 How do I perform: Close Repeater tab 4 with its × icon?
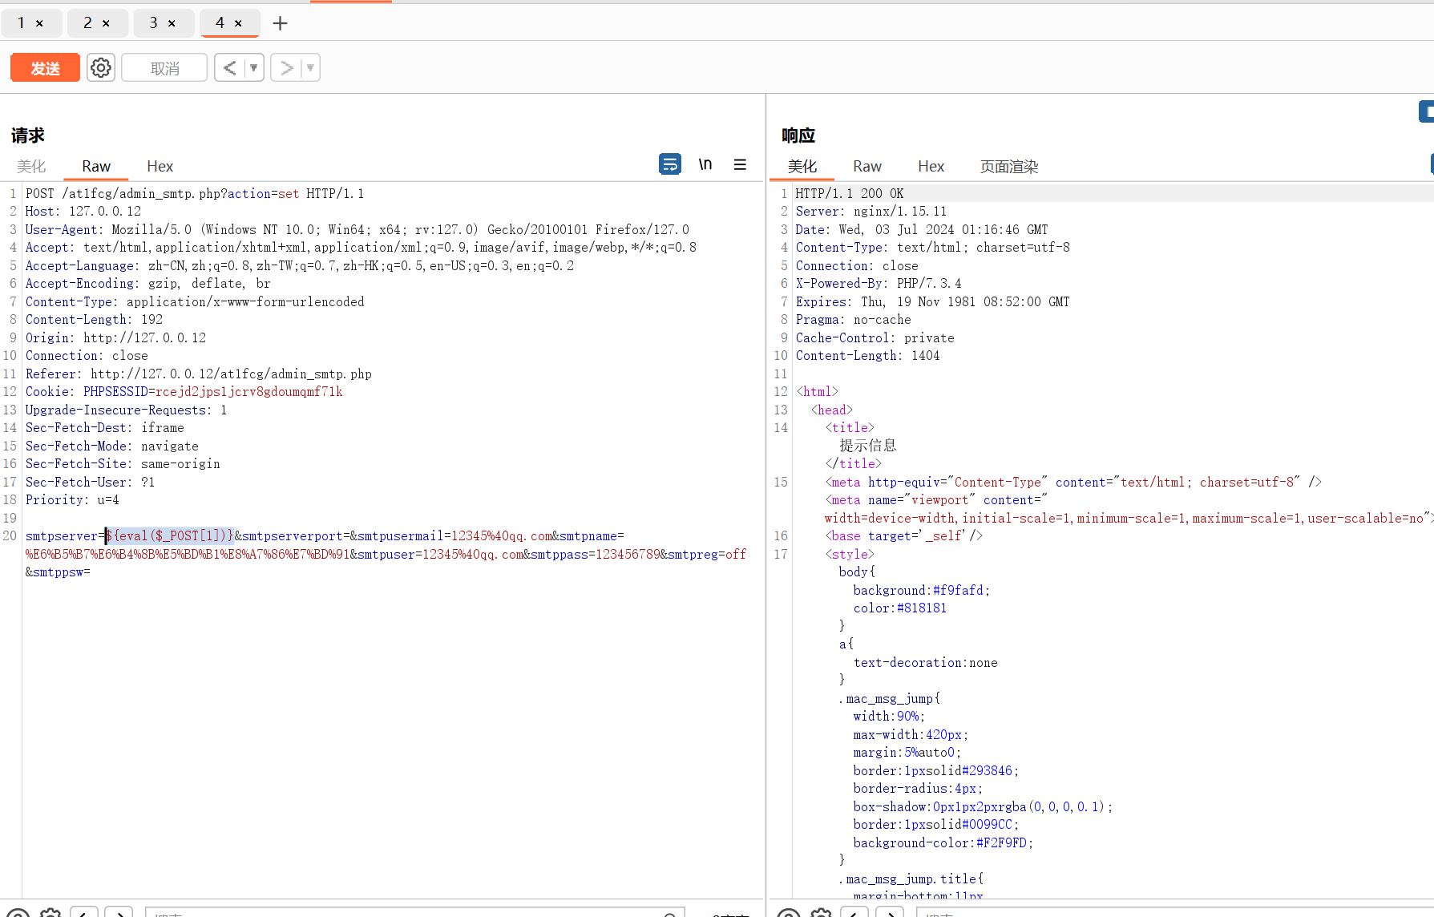[x=238, y=23]
